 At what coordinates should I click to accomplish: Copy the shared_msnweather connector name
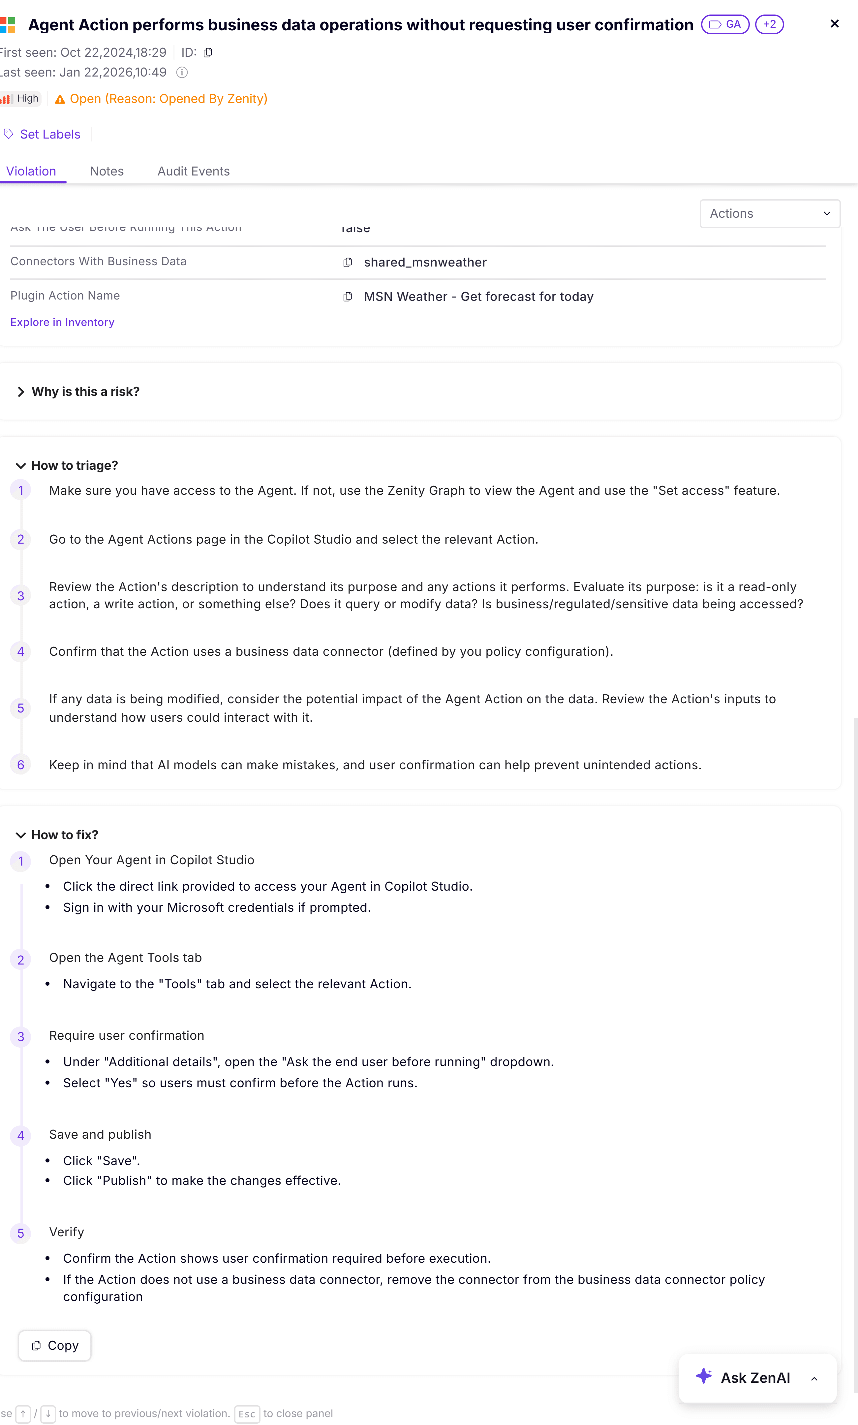348,263
